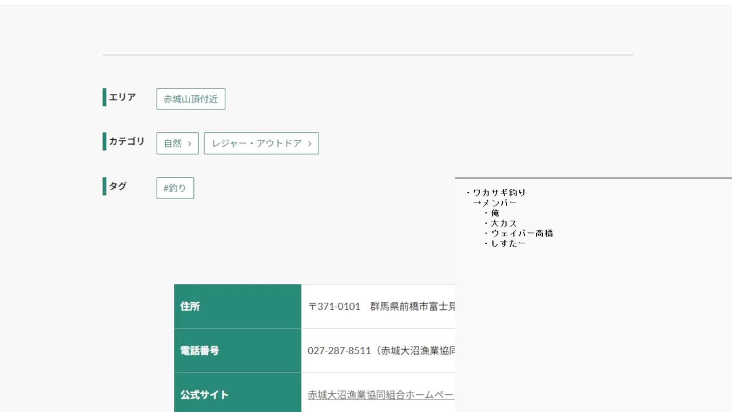This screenshot has height=412, width=732.
Task: Open the 赤城大沼漁業協同組合ホームページ link
Action: point(381,395)
